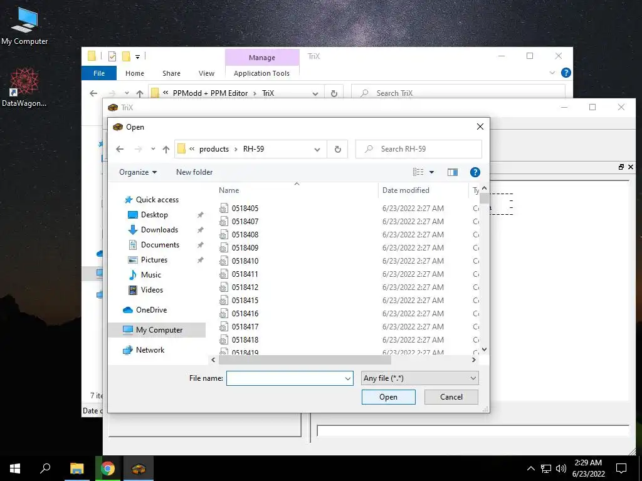Select Pictures in navigation pane

(x=154, y=260)
